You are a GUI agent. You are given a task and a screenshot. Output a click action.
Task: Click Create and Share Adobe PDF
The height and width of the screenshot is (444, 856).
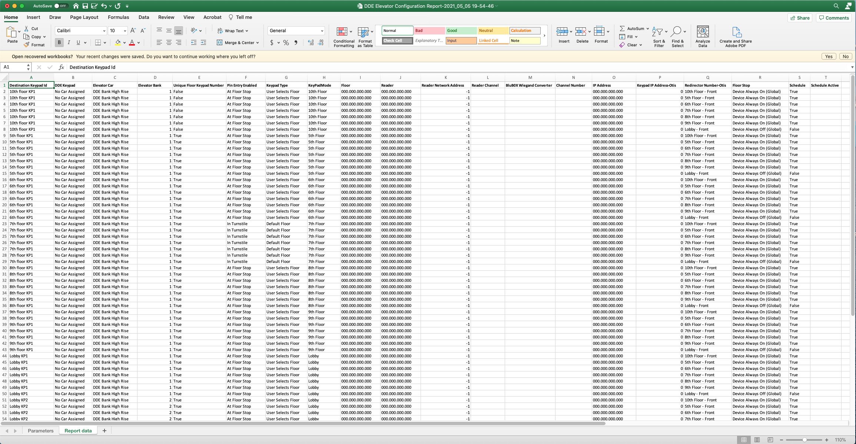tap(736, 36)
